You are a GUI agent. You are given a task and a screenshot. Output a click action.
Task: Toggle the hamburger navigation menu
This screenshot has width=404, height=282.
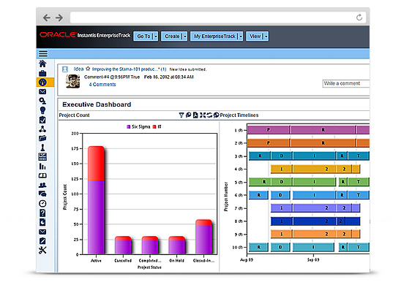point(43,54)
